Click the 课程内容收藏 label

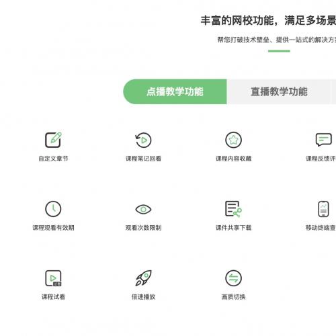233,159
